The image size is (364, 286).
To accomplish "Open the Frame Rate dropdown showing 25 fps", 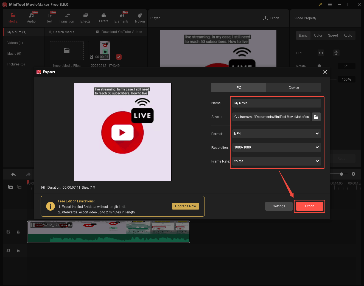I will pyautogui.click(x=276, y=161).
